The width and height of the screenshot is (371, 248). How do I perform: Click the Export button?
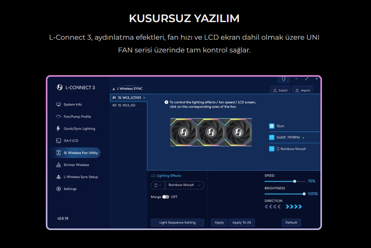(280, 90)
